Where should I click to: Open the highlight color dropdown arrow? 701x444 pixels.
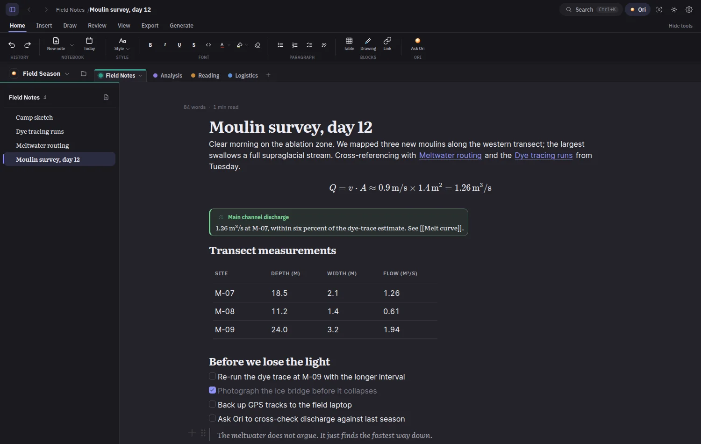(x=246, y=45)
